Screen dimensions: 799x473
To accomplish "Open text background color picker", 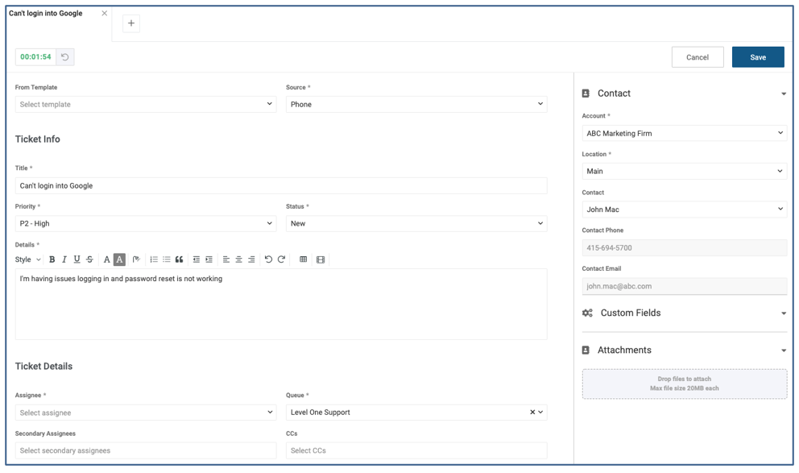I will click(119, 259).
